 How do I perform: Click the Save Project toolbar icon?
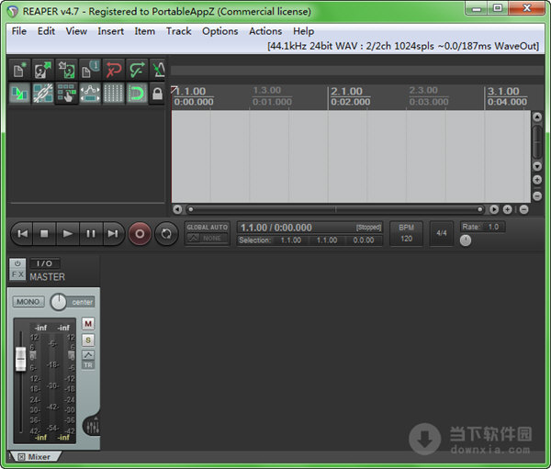[x=66, y=70]
